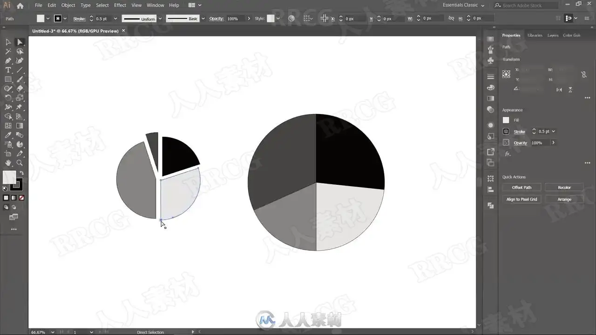The width and height of the screenshot is (596, 335).
Task: Toggle constrain width and height proportions
Action: click(x=583, y=74)
